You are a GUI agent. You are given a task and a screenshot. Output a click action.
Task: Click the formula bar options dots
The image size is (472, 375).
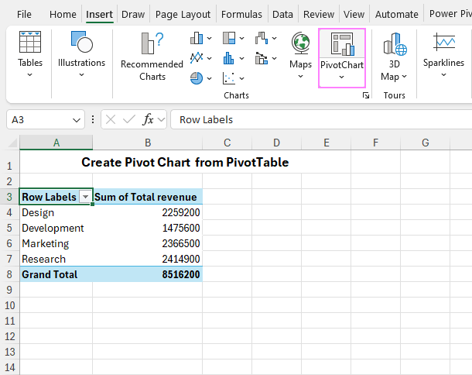tap(93, 119)
